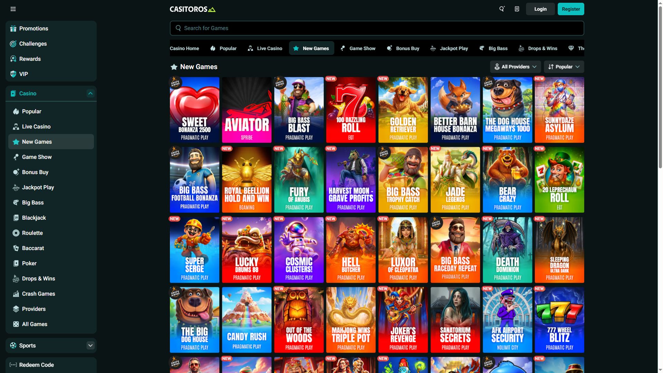Open the Aviator game thumbnail
Viewport: 663px width, 373px height.
247,110
